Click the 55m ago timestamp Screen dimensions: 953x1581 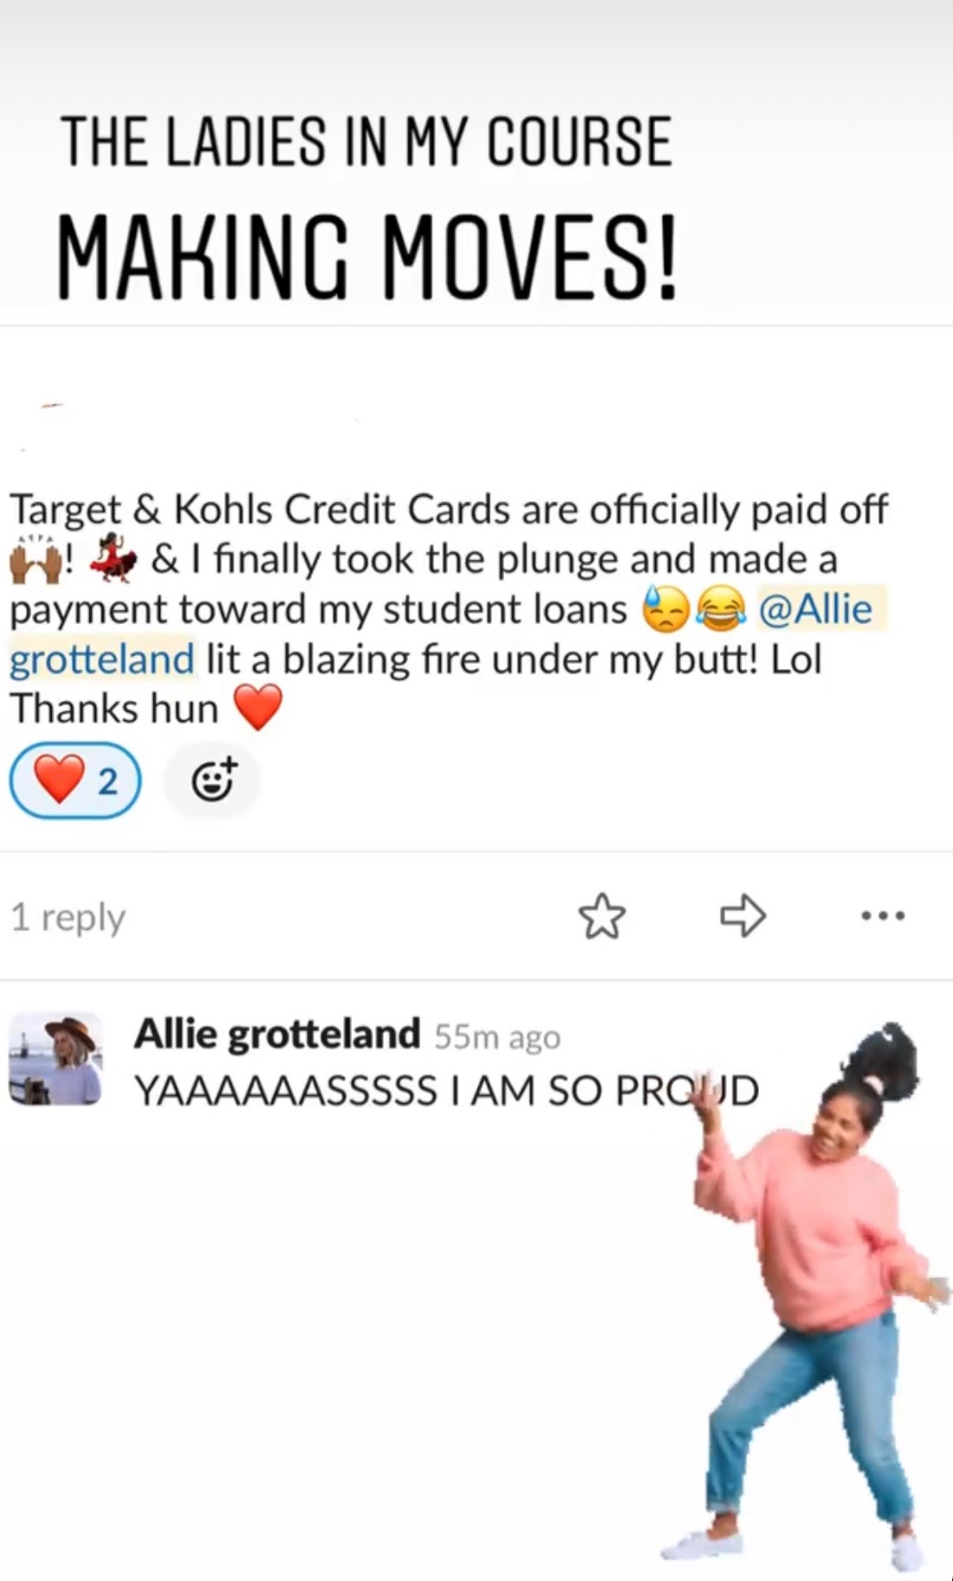[x=497, y=1036]
